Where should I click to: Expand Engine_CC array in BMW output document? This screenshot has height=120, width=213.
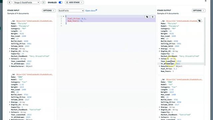pos(159,110)
